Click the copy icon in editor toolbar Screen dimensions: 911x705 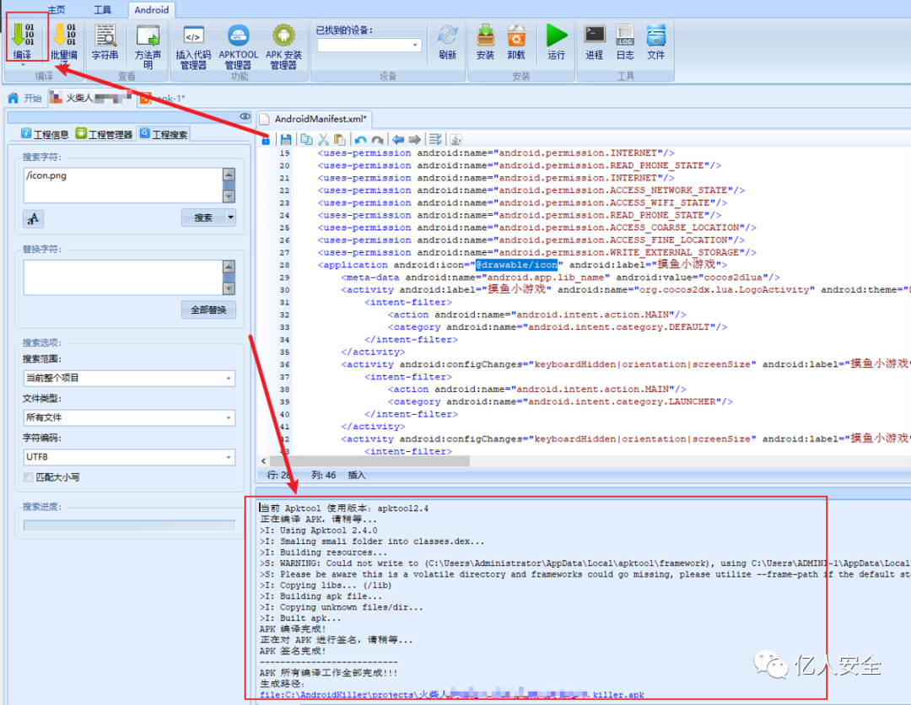tap(306, 139)
